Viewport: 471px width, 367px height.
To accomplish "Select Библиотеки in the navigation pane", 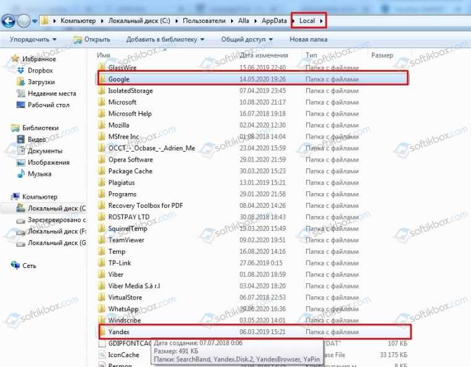I will point(40,128).
